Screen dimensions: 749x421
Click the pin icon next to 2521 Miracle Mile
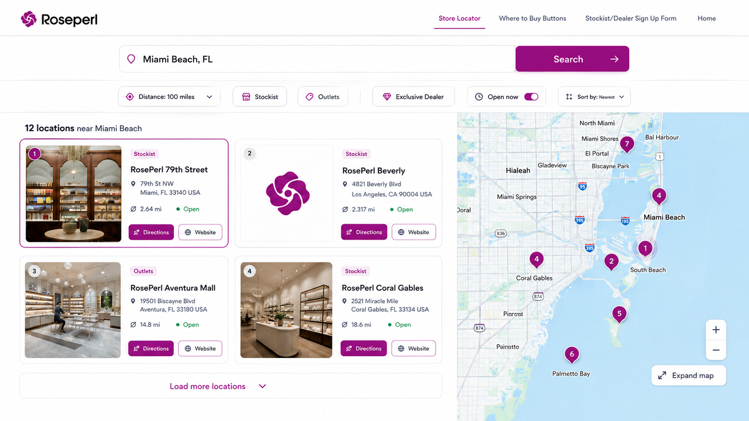345,301
